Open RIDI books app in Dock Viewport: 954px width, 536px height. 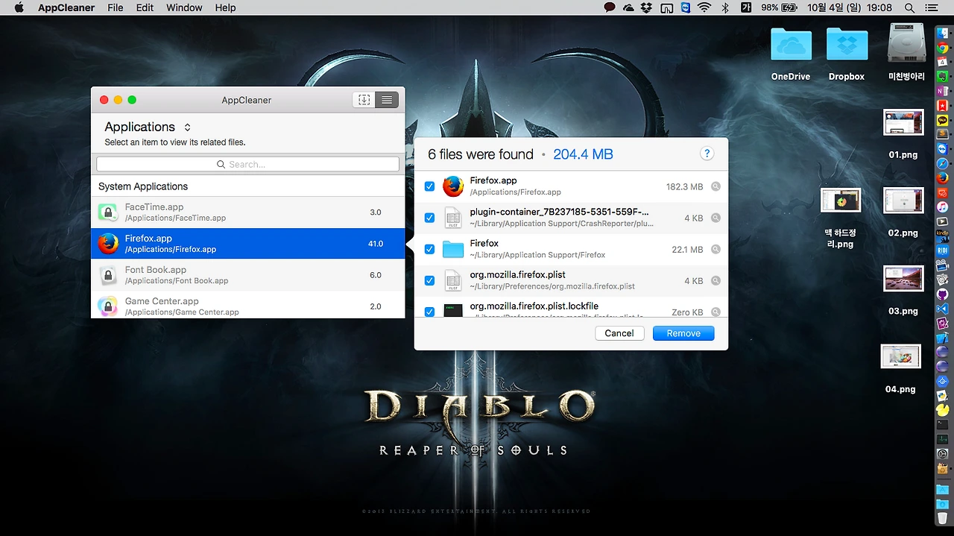pos(942,250)
